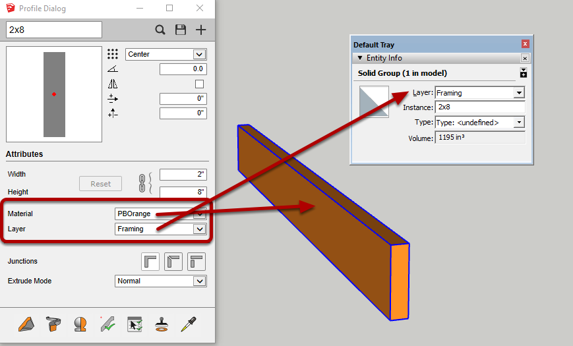The image size is (573, 346).
Task: Open the Center placement dropdown
Action: [166, 55]
